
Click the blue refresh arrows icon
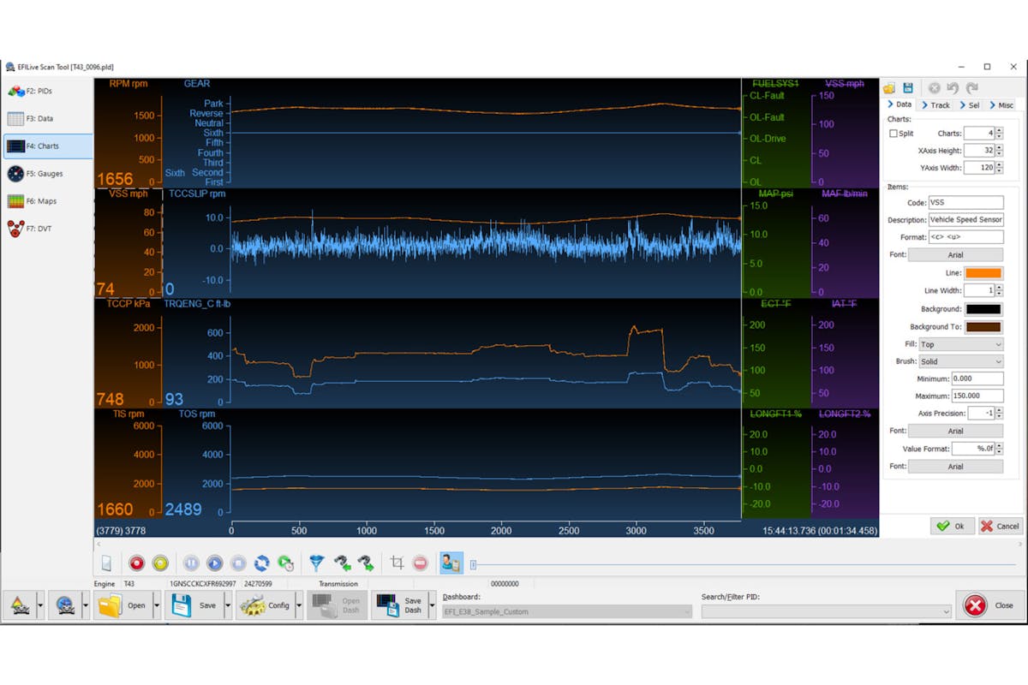click(262, 563)
